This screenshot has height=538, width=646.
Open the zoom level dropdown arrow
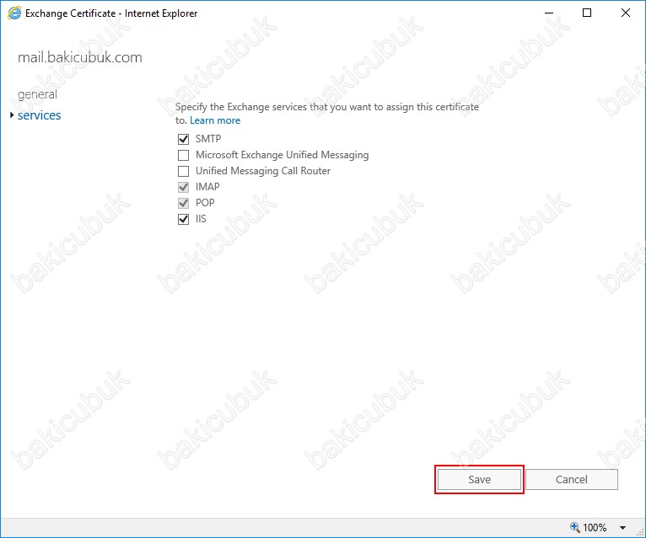pyautogui.click(x=622, y=527)
